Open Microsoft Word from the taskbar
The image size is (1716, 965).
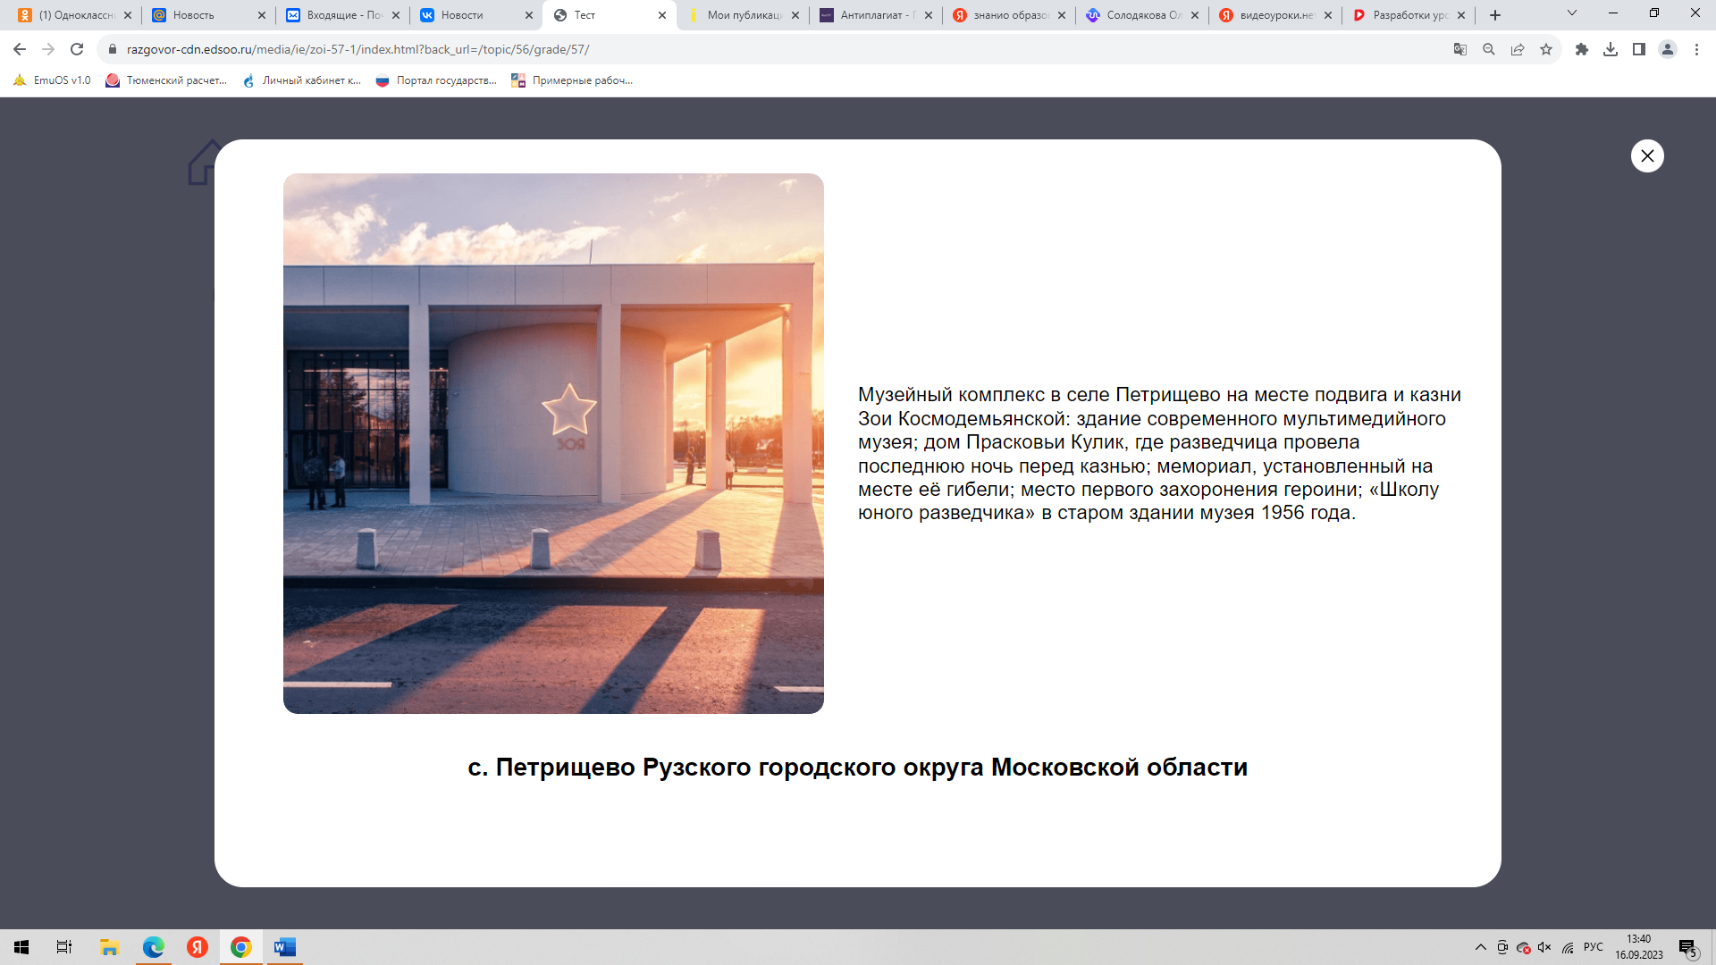coord(285,947)
